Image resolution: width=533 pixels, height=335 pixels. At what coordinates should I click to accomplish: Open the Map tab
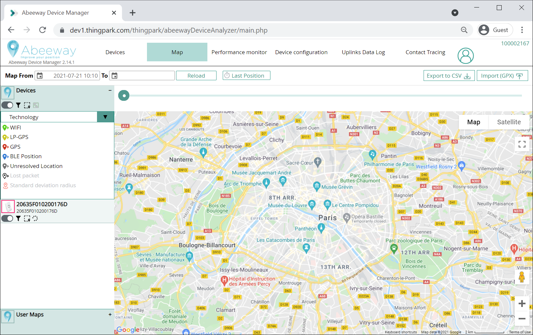click(177, 52)
